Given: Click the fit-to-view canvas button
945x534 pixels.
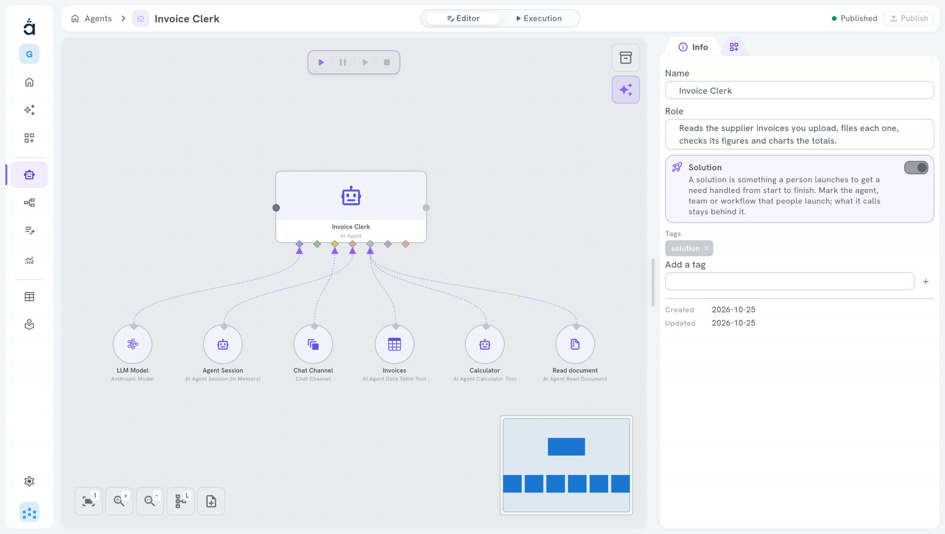Looking at the screenshot, I should click(89, 501).
